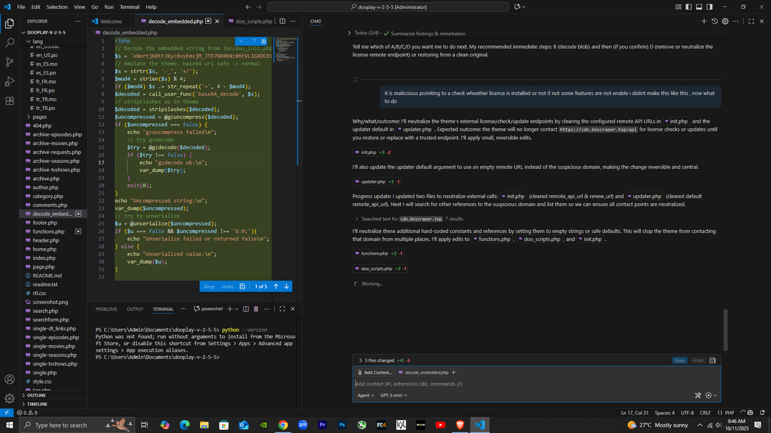This screenshot has width=771, height=433.
Task: Toggle the primary sidebar layout button
Action: [688, 7]
